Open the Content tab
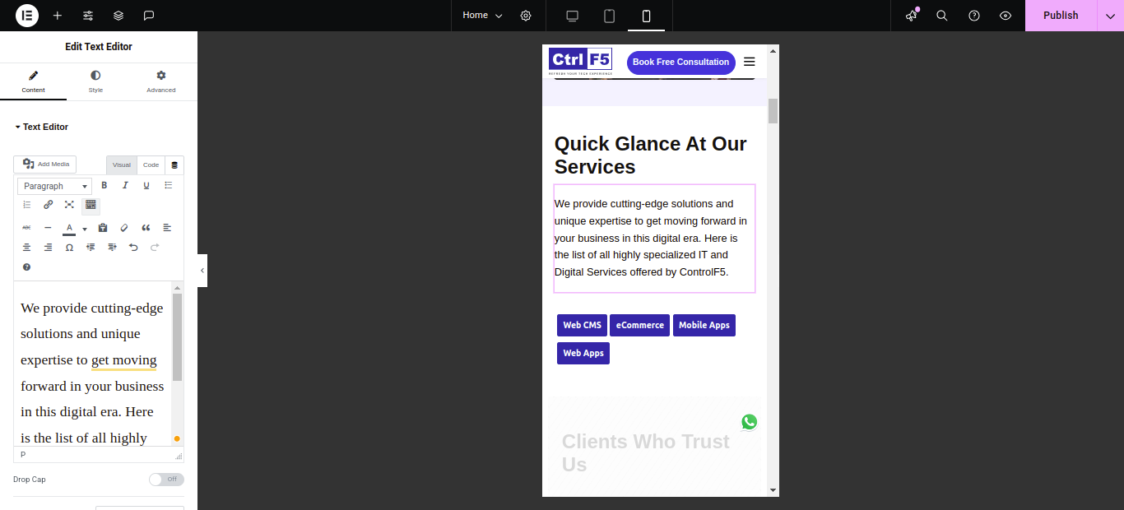 point(33,81)
